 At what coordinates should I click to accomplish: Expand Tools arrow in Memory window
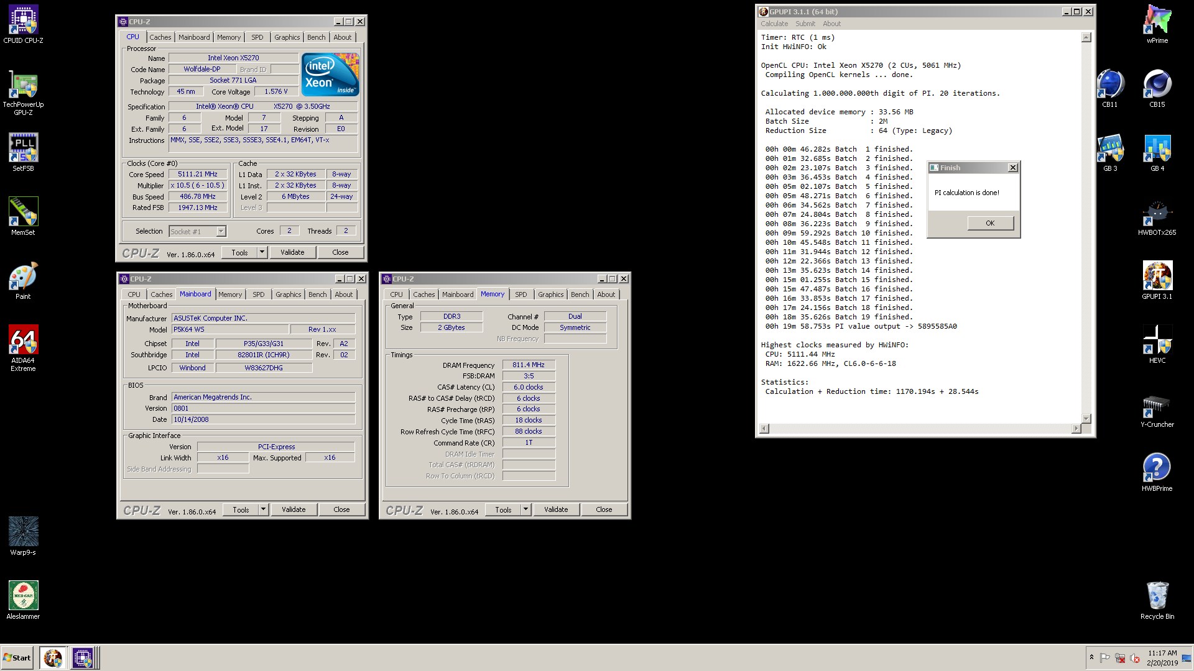pyautogui.click(x=526, y=509)
